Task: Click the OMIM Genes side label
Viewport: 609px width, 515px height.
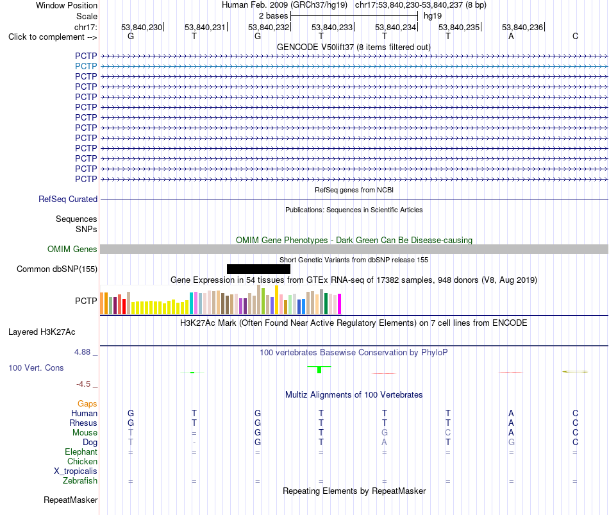Action: pyautogui.click(x=72, y=249)
